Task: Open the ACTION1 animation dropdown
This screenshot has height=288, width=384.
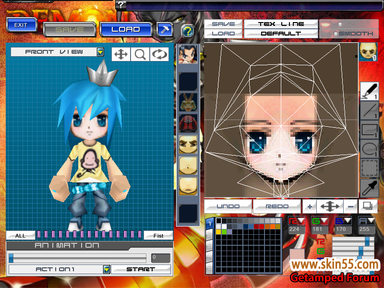Action: pyautogui.click(x=107, y=269)
